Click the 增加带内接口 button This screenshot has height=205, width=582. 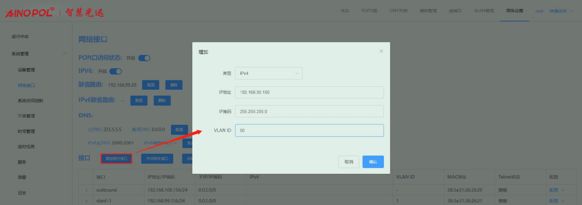pyautogui.click(x=116, y=159)
